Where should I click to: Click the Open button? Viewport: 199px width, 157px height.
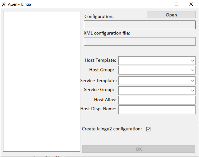coord(171,15)
